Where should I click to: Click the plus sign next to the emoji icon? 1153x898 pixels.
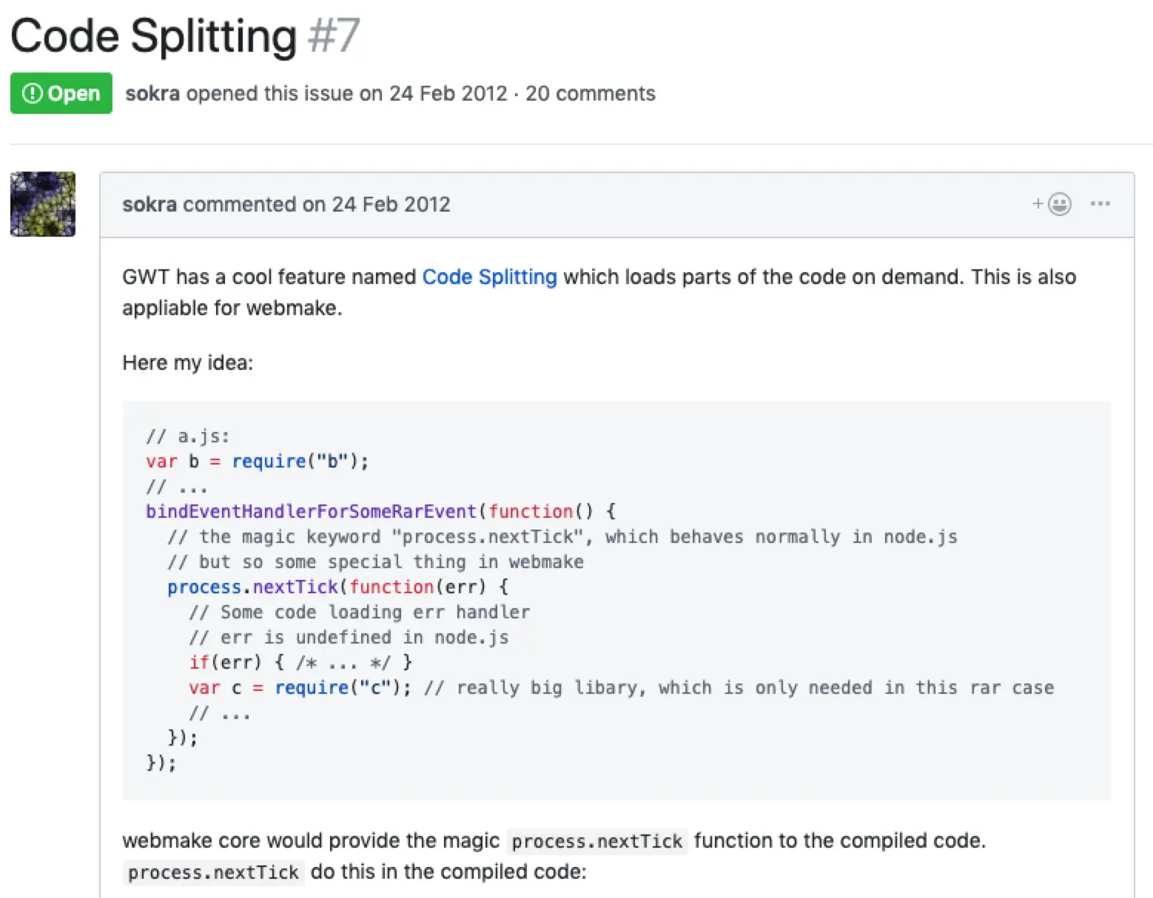(1039, 204)
